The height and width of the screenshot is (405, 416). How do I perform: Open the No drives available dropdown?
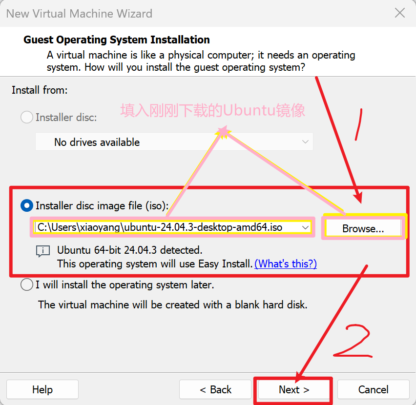click(x=174, y=142)
